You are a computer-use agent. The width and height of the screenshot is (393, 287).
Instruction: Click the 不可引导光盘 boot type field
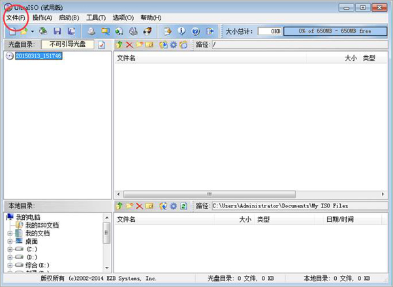pos(68,44)
